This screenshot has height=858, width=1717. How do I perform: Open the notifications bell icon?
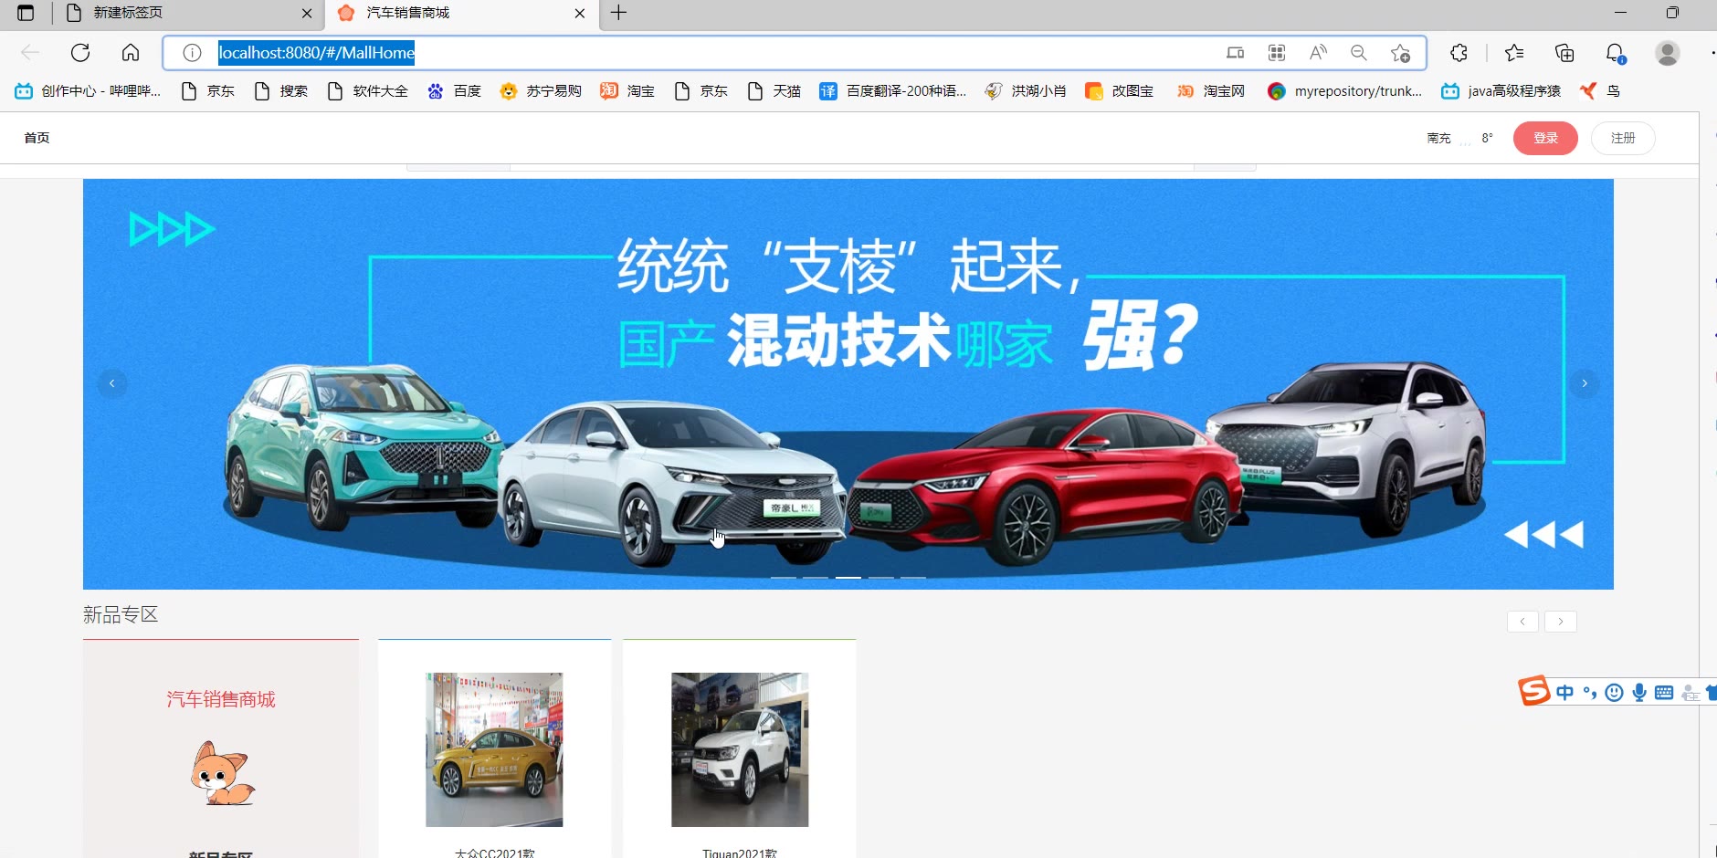(1615, 53)
